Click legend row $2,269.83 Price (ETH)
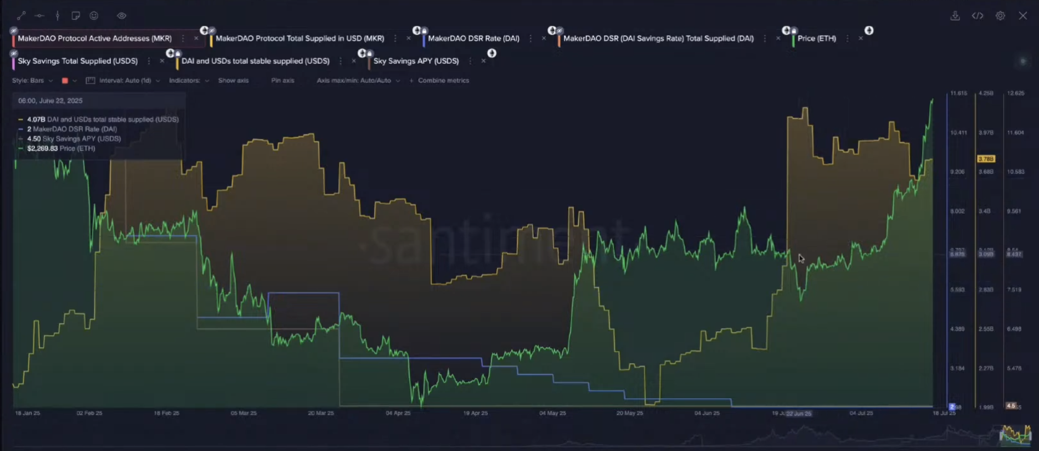This screenshot has width=1039, height=451. pos(57,149)
